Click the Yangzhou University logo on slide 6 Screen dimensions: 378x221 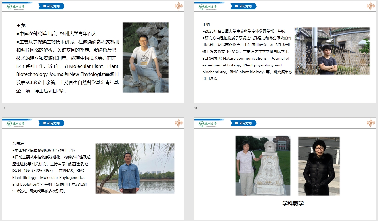click(x=208, y=7)
